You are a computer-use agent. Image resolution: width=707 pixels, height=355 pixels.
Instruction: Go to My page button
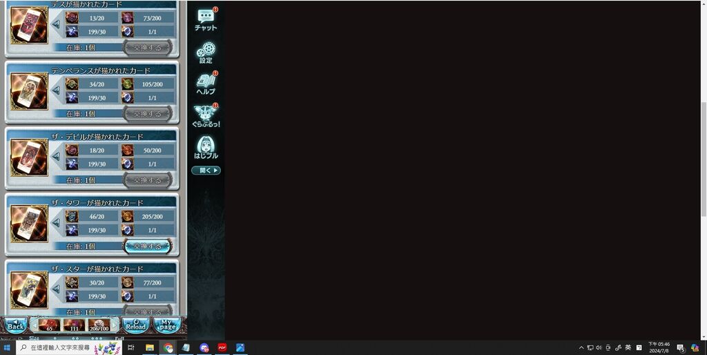tap(167, 325)
